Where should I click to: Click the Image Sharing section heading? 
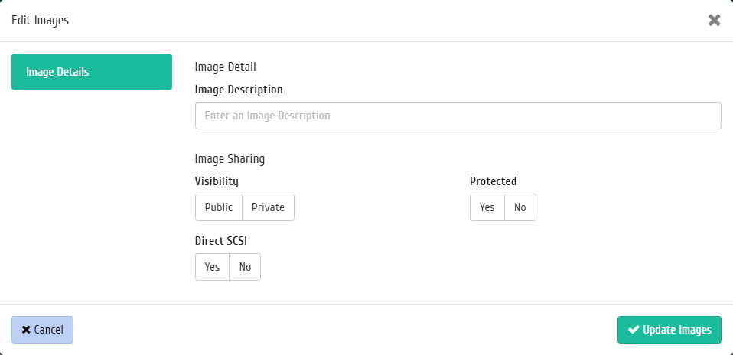click(230, 159)
